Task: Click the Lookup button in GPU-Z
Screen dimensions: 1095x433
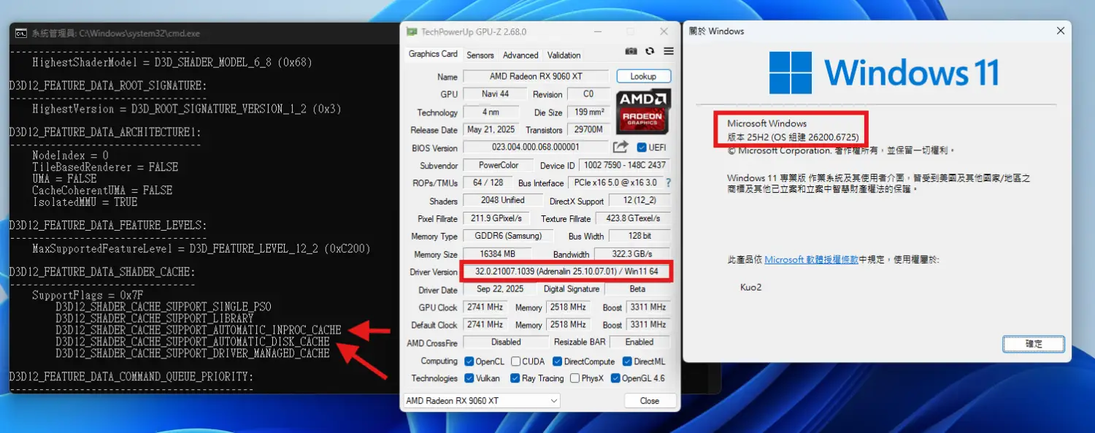Action: pos(644,76)
